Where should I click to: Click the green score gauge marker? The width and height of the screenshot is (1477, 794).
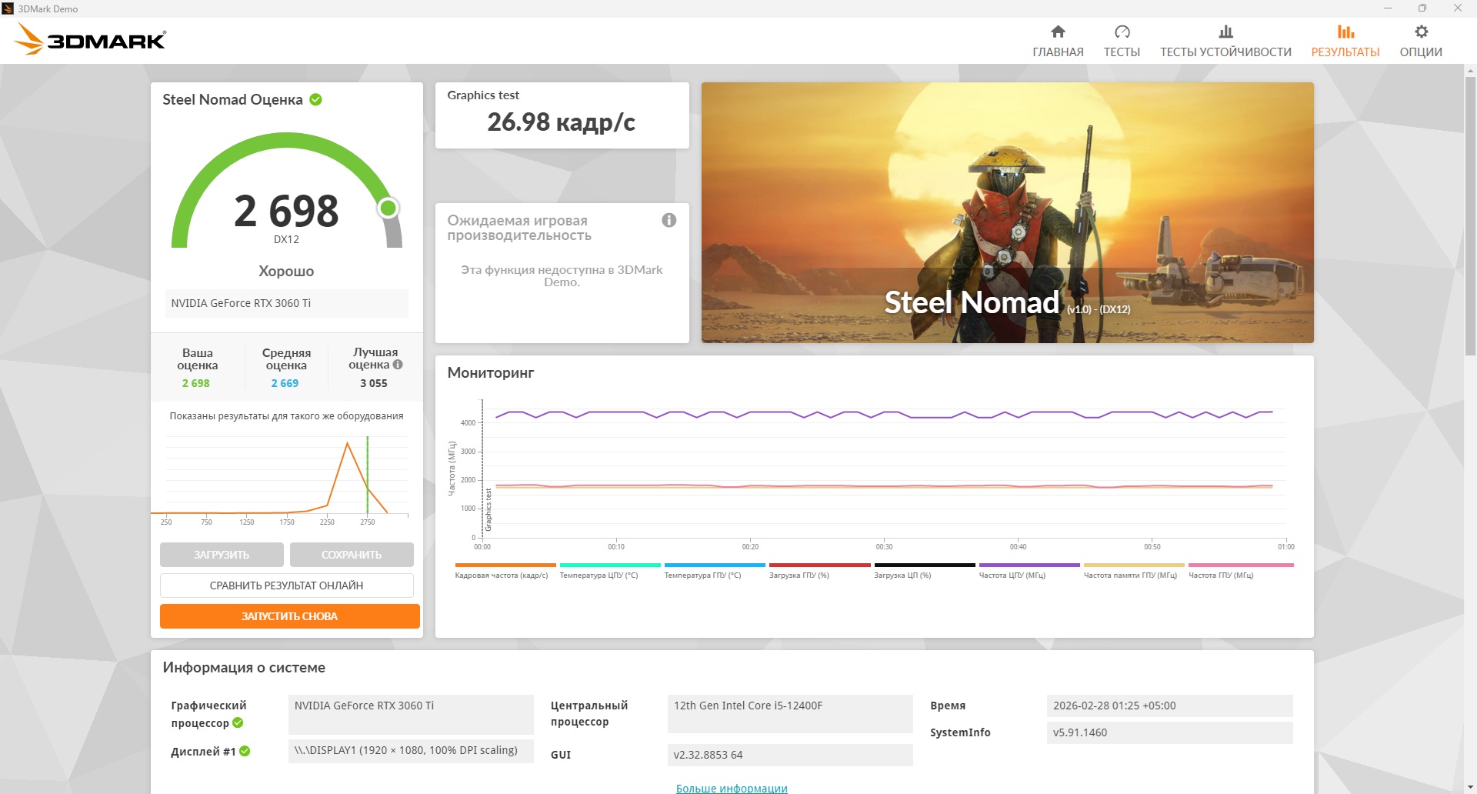point(388,208)
